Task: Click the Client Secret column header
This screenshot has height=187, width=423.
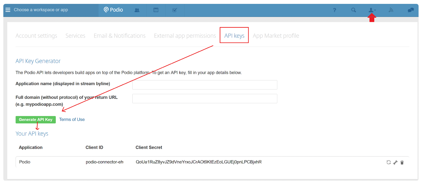Action: coord(149,147)
